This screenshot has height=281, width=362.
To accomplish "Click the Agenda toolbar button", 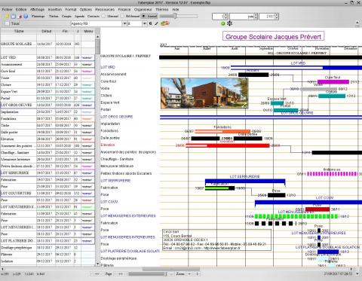I will click(x=80, y=16).
